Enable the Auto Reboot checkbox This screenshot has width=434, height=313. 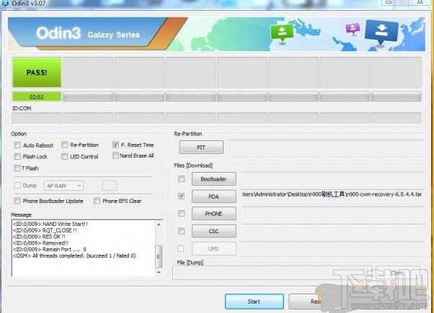click(17, 145)
